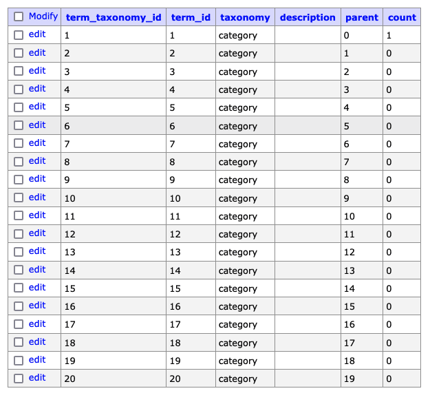Select term_taxonomy_id value 17

click(70, 324)
